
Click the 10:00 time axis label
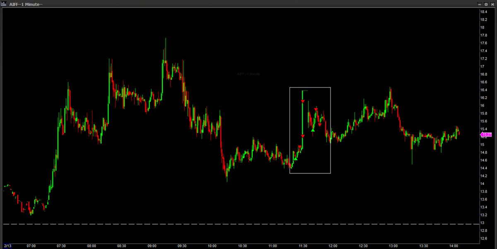[212, 246]
